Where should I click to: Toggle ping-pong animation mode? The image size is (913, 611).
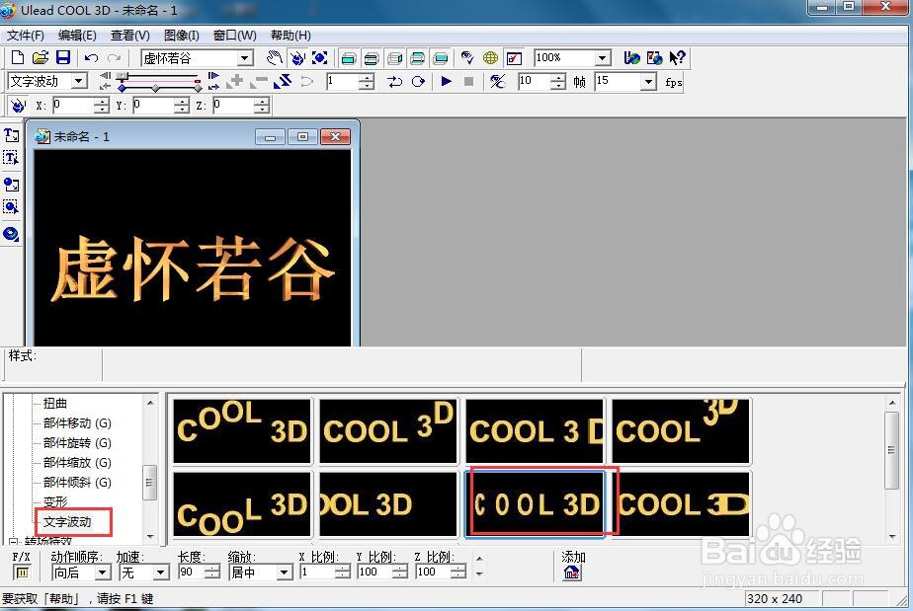[395, 81]
